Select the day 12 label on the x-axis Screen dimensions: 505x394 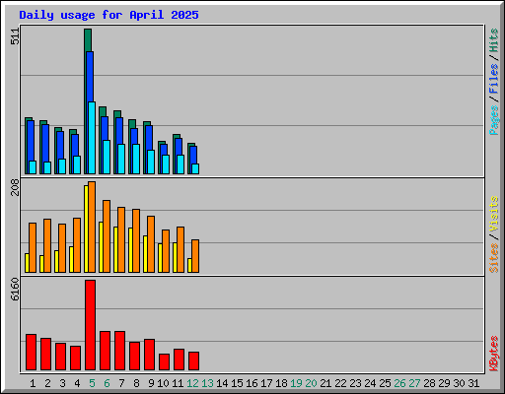pos(192,383)
